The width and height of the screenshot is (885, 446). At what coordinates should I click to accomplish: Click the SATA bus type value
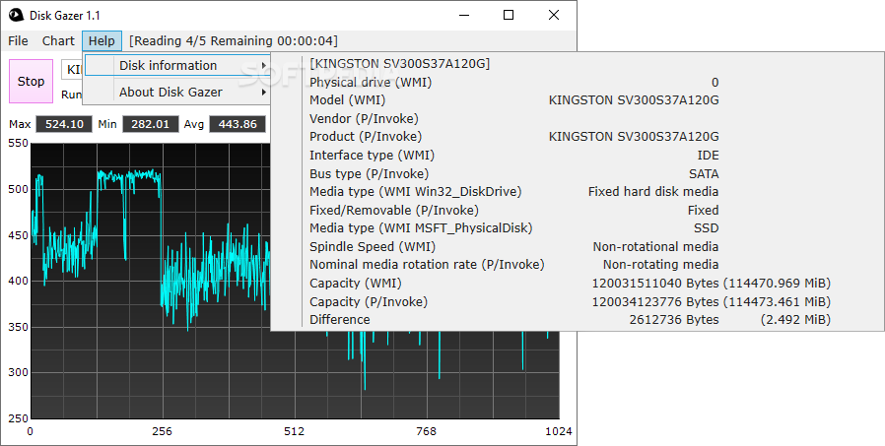(x=704, y=173)
